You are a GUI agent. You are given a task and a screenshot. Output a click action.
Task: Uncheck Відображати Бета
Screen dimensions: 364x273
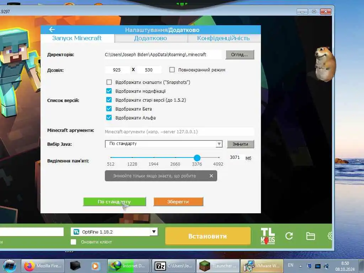click(x=109, y=109)
